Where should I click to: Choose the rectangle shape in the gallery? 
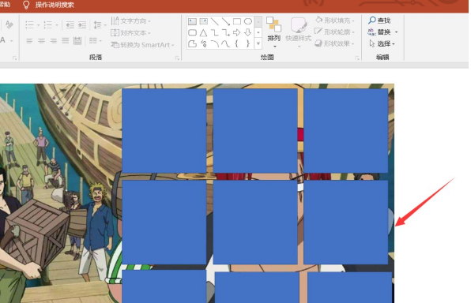point(237,21)
